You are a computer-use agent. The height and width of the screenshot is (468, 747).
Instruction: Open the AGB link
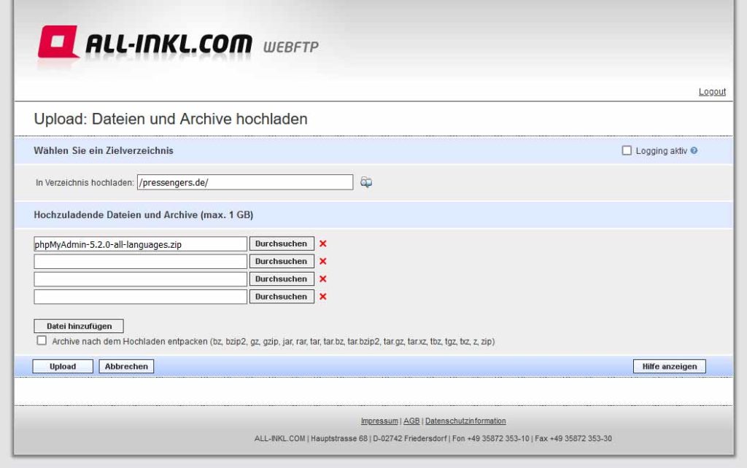pyautogui.click(x=411, y=421)
